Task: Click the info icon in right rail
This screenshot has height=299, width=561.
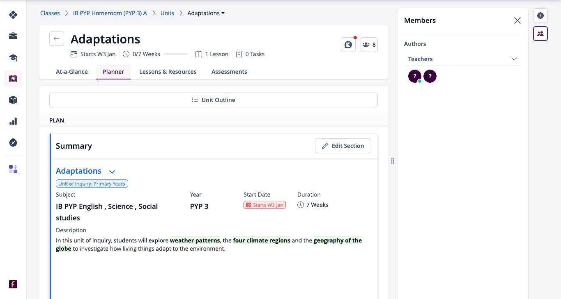Action: click(540, 16)
